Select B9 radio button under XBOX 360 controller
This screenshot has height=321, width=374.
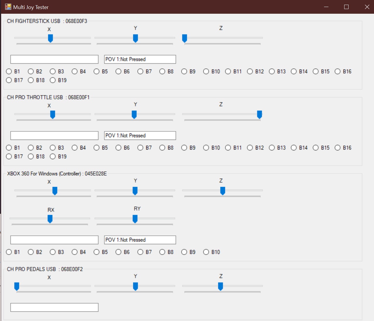(188, 252)
